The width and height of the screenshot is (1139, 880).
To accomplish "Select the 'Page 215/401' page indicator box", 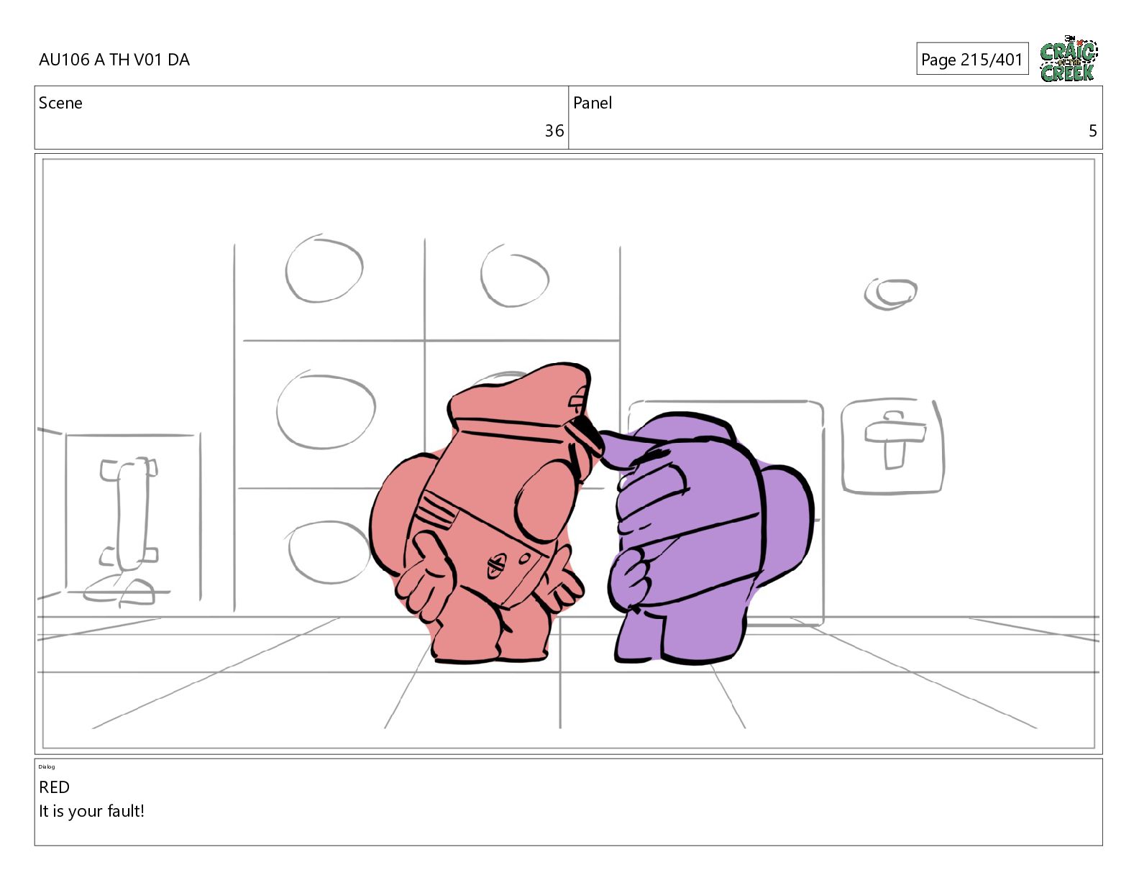I will click(x=972, y=59).
